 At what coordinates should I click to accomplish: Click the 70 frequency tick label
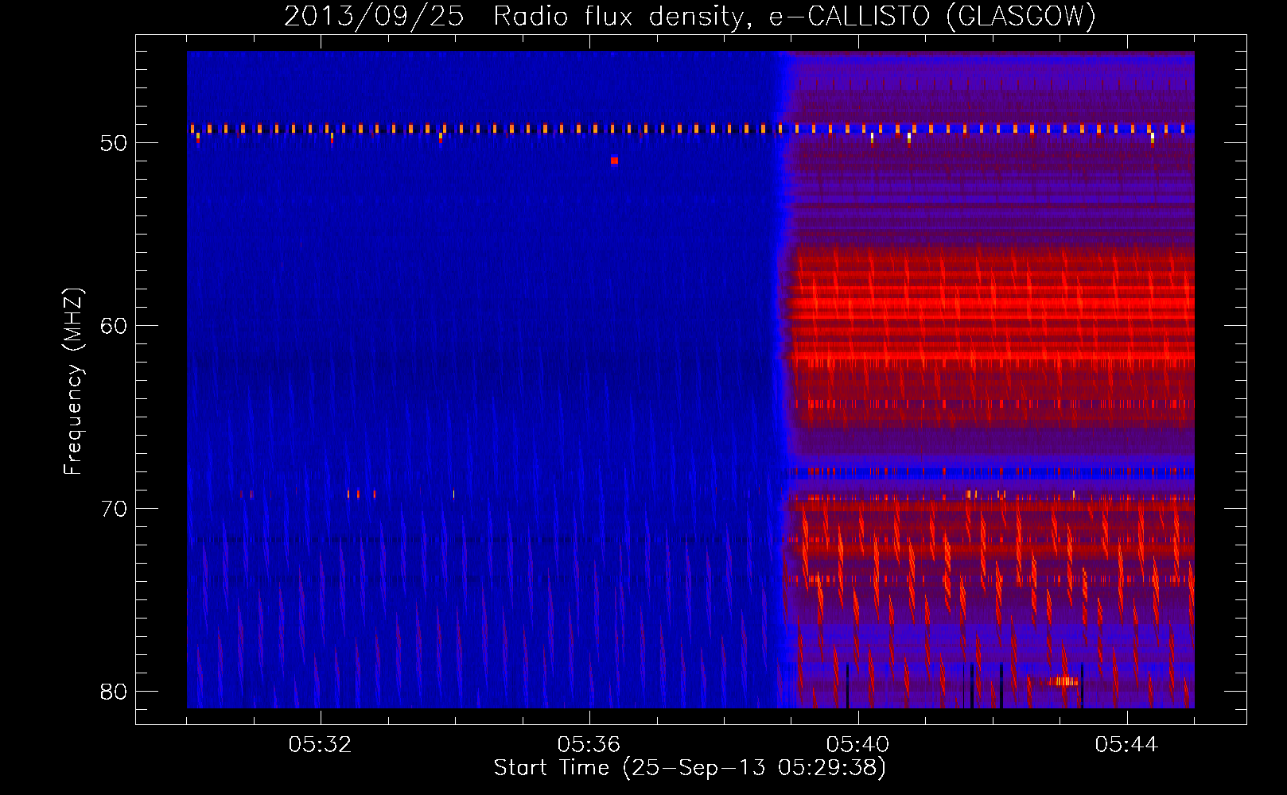[114, 509]
